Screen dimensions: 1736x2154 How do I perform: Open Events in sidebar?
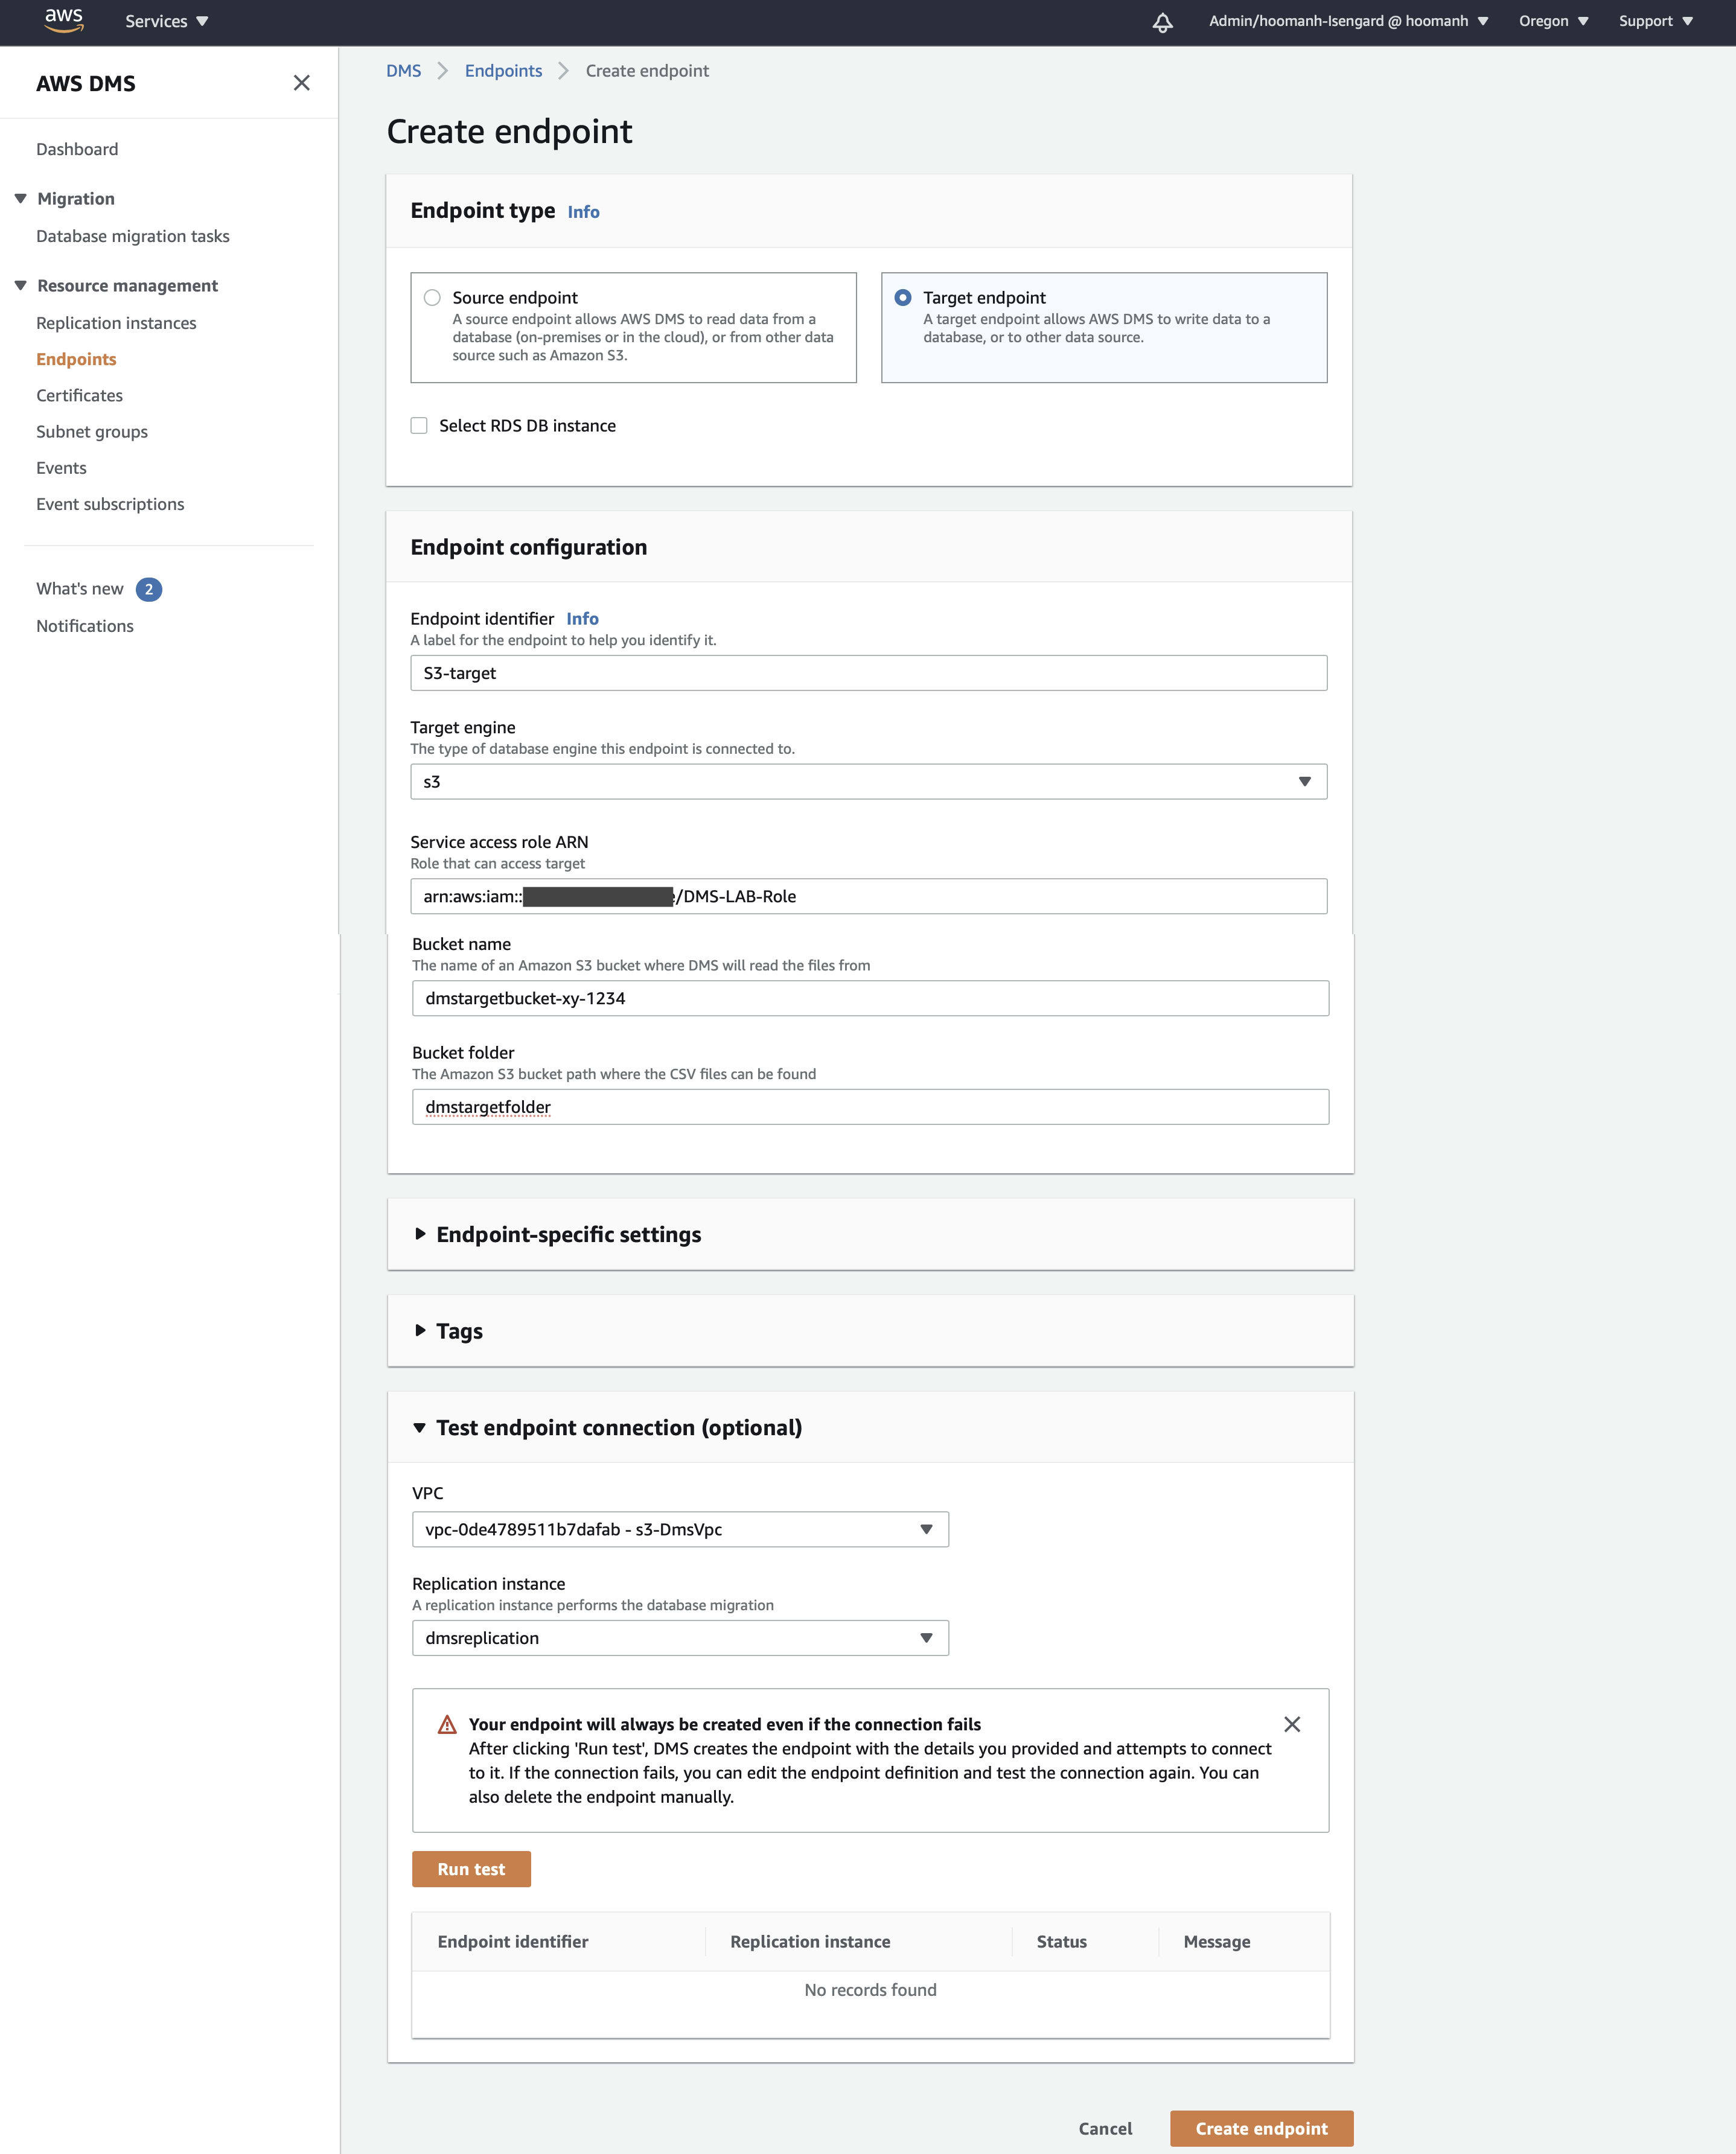pyautogui.click(x=61, y=468)
